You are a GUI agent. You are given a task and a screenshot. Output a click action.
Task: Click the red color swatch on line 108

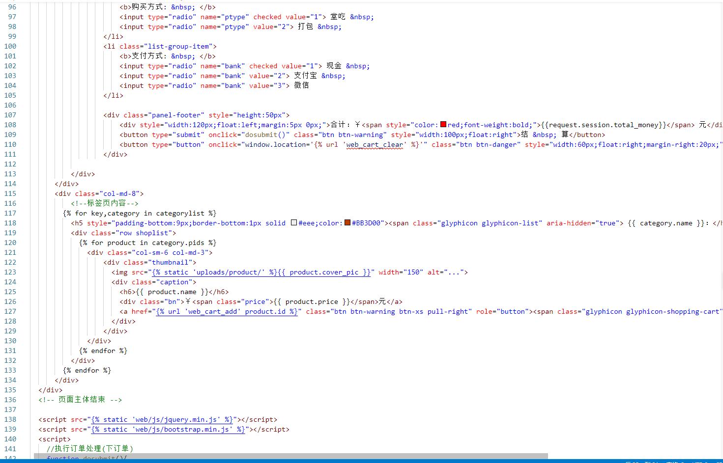[443, 125]
